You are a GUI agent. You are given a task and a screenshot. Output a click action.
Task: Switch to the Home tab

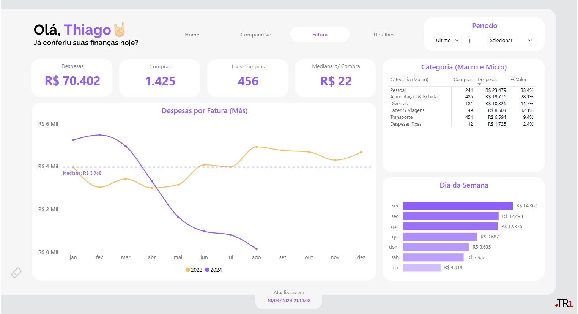(192, 35)
